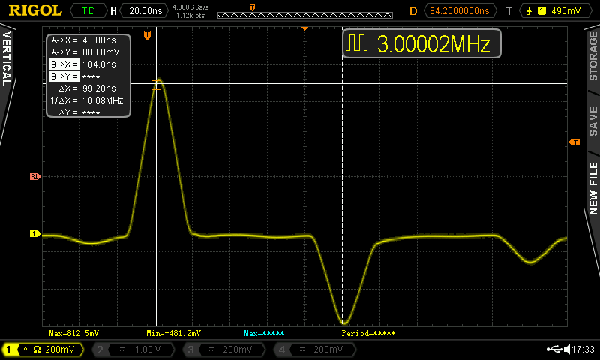This screenshot has width=600, height=360.
Task: Click the orange D delay label
Action: tap(413, 11)
